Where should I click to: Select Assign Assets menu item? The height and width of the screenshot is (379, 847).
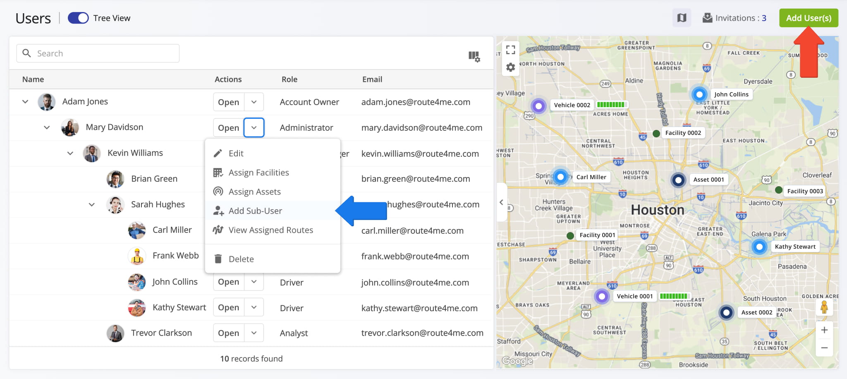point(273,192)
